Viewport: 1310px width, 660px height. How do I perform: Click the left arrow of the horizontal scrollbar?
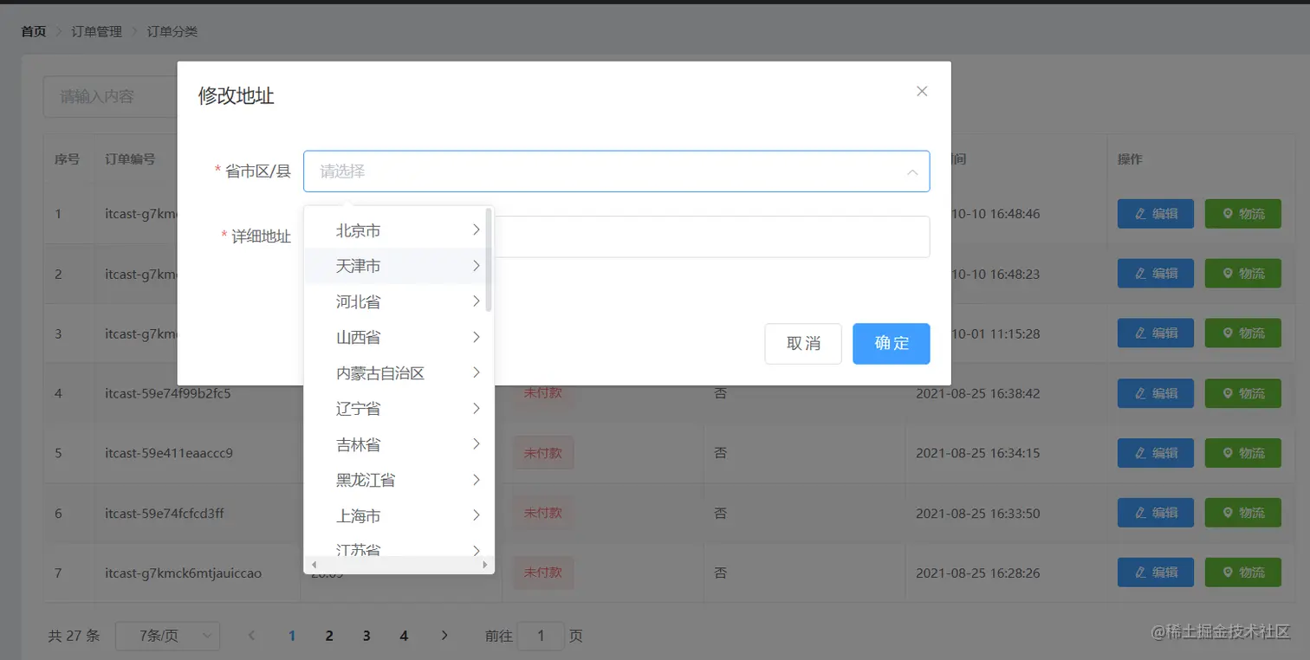coord(314,565)
